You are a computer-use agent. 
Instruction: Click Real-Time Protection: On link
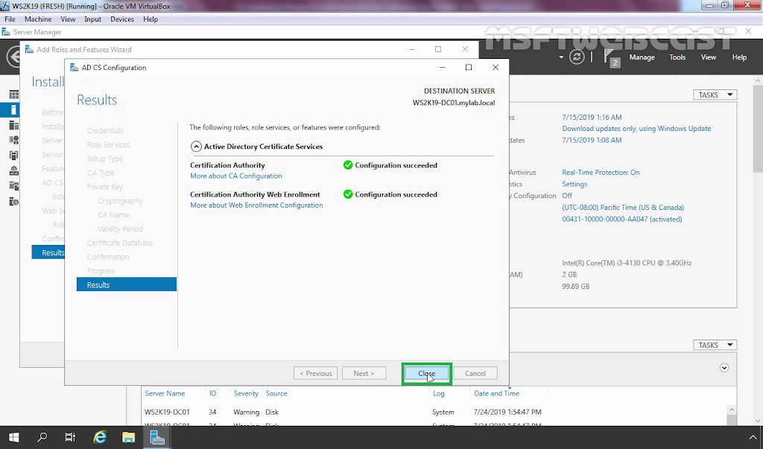601,172
